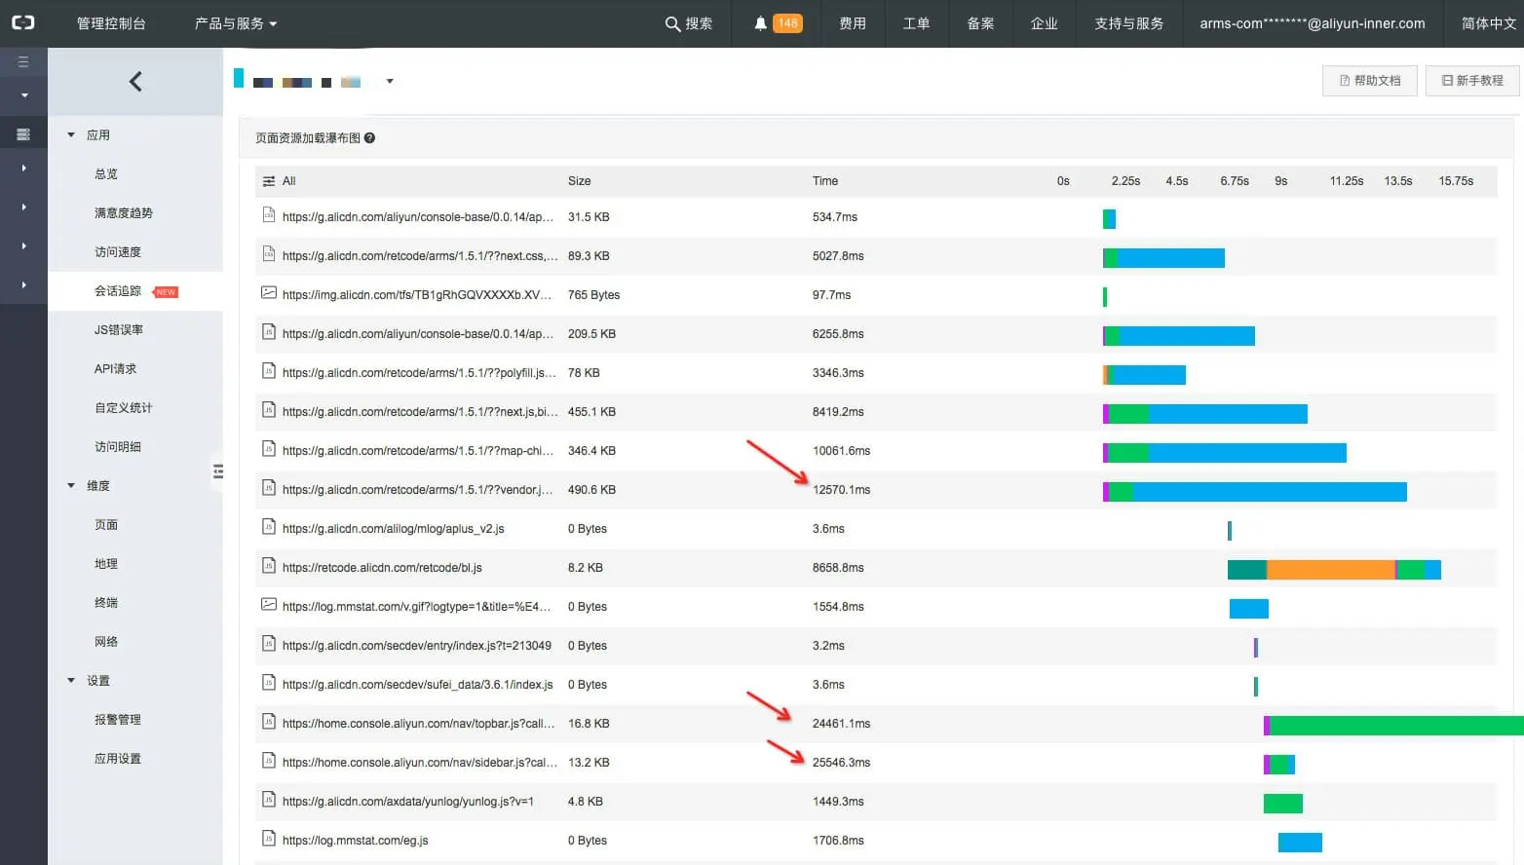
Task: Open 满意度趋势 in the sidebar
Action: pyautogui.click(x=124, y=213)
